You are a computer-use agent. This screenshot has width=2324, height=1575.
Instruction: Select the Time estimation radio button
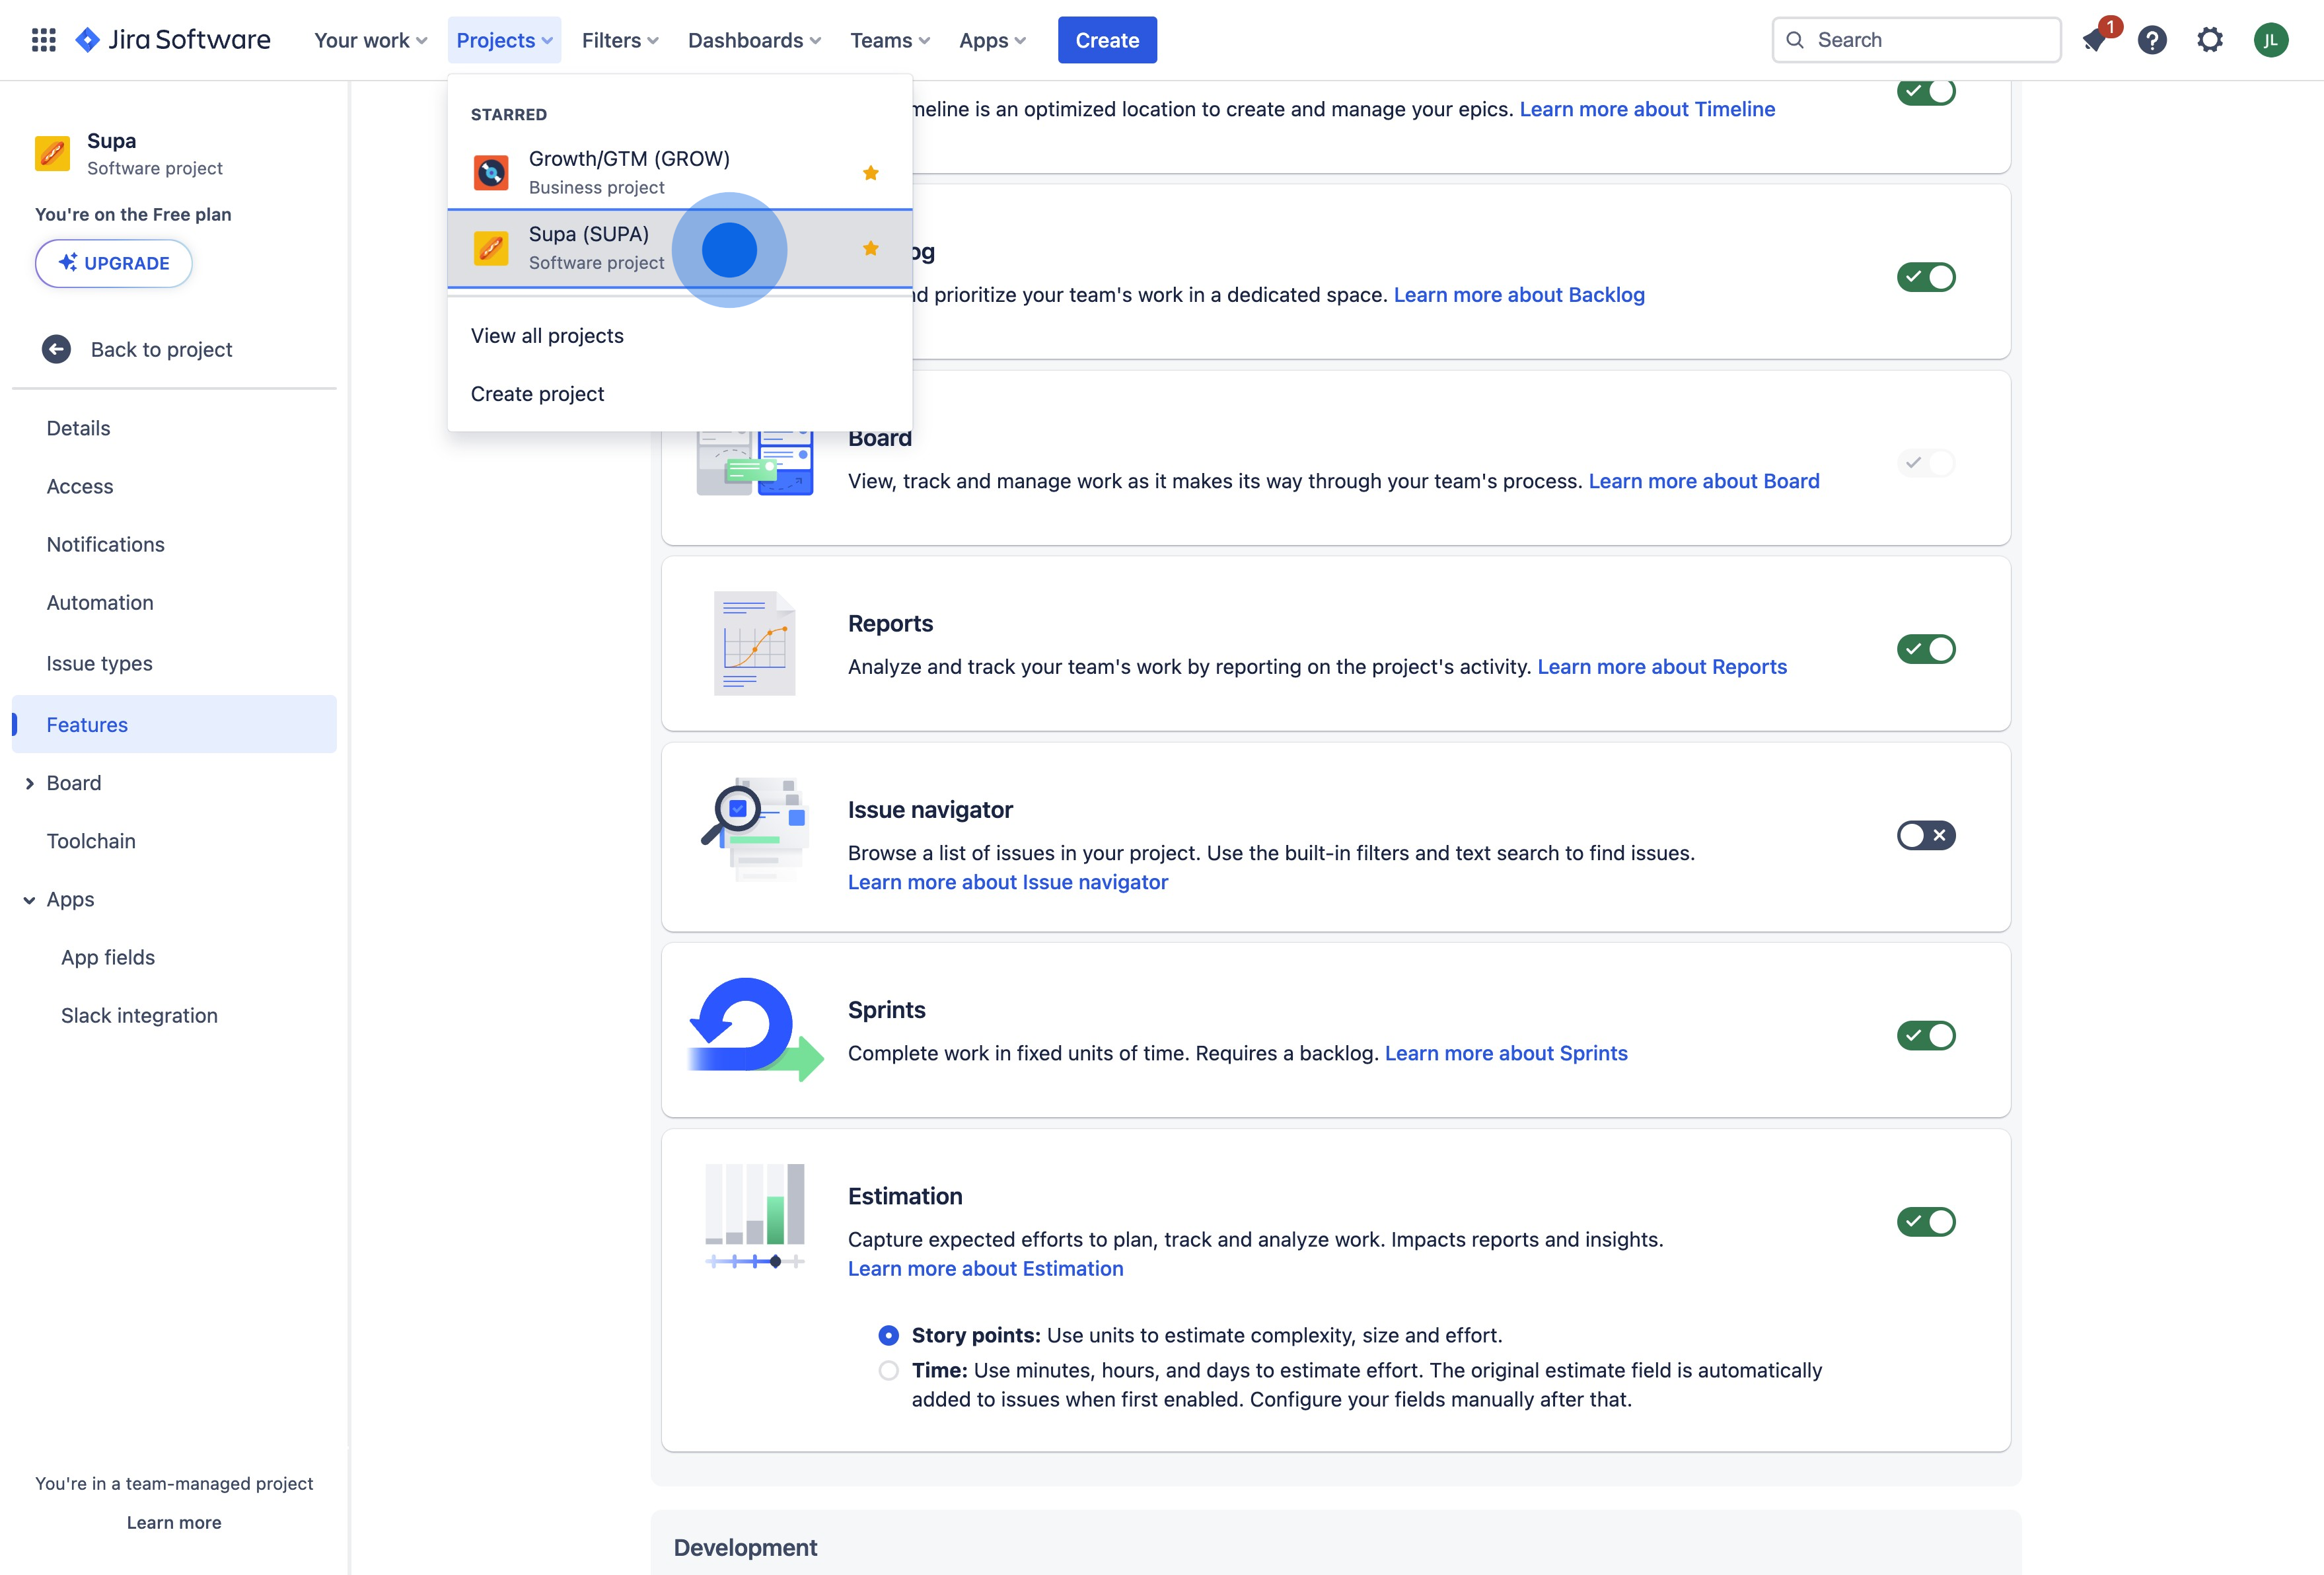pyautogui.click(x=888, y=1370)
